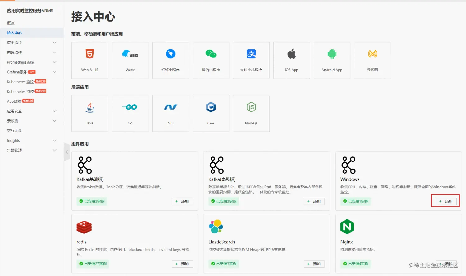Expand the Insights menu chevron

pyautogui.click(x=55, y=140)
